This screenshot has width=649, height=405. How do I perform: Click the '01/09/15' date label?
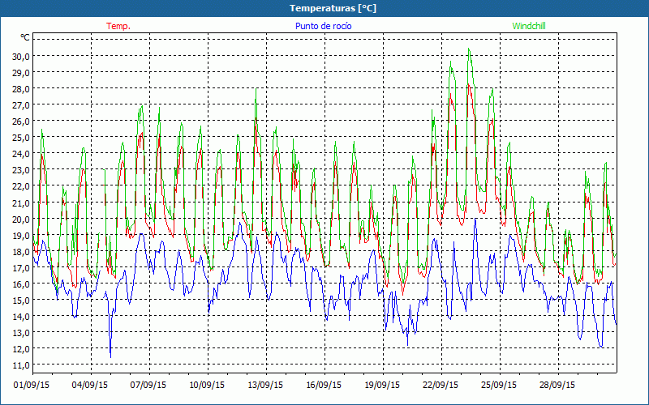coord(32,386)
